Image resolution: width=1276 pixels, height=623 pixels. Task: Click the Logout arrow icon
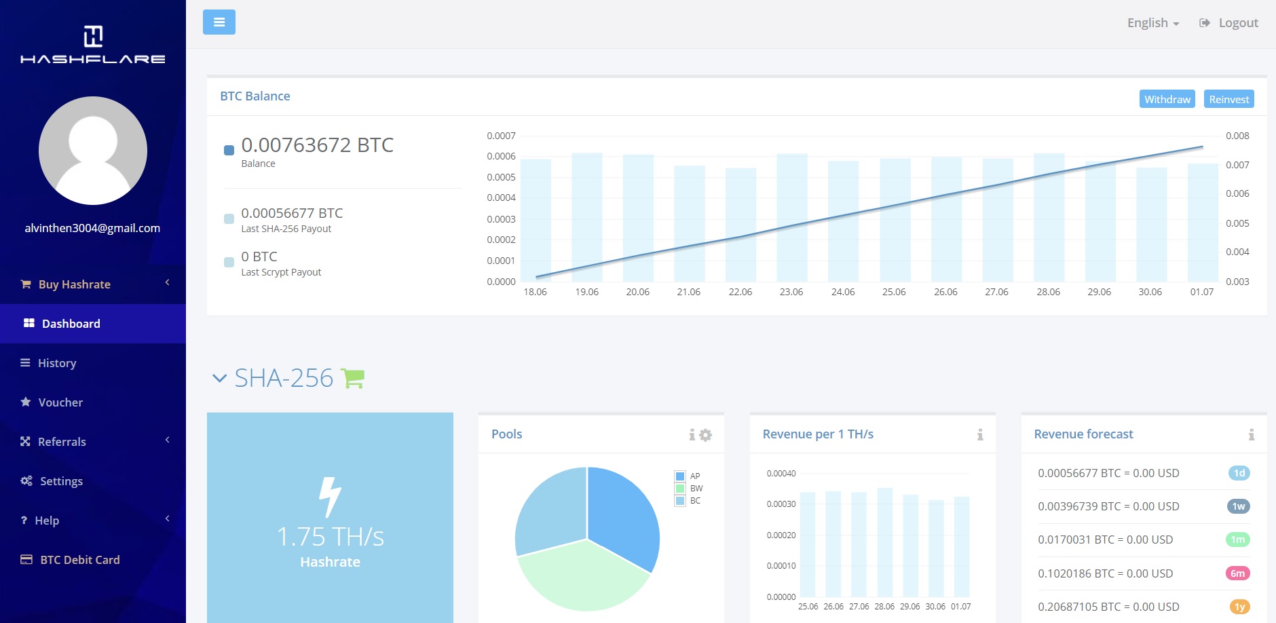1205,23
